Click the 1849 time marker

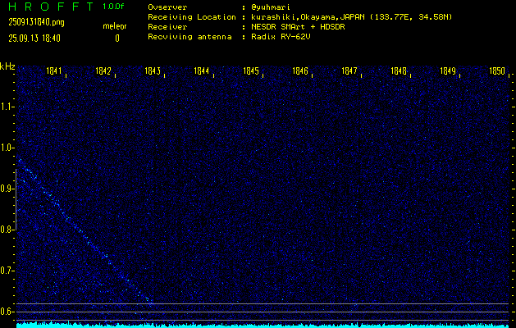[x=448, y=71]
